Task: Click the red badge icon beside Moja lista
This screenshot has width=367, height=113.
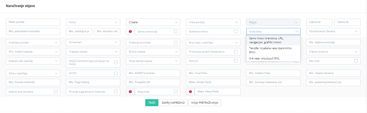Action: [x=130, y=92]
